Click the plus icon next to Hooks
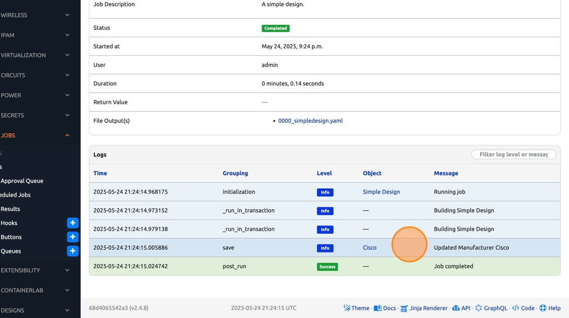This screenshot has width=569, height=318. [73, 223]
